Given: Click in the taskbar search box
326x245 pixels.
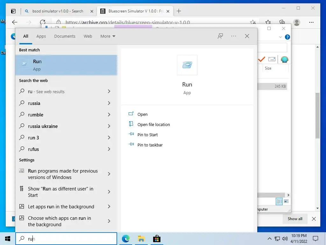Looking at the screenshot, I should tap(66, 239).
